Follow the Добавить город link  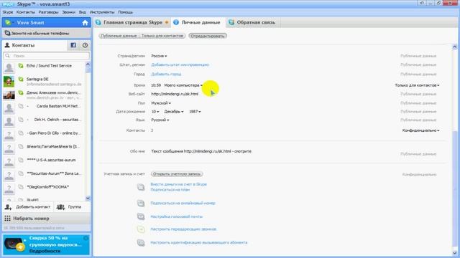click(x=166, y=74)
